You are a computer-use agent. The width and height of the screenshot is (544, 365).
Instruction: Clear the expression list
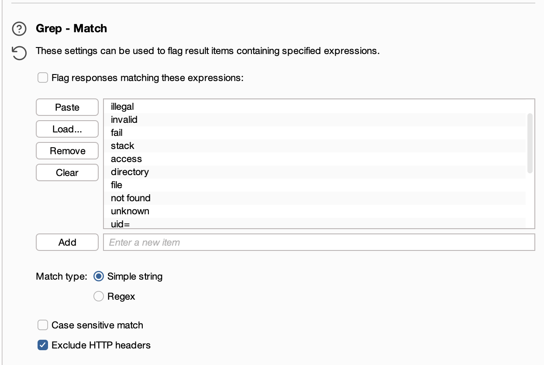(67, 173)
